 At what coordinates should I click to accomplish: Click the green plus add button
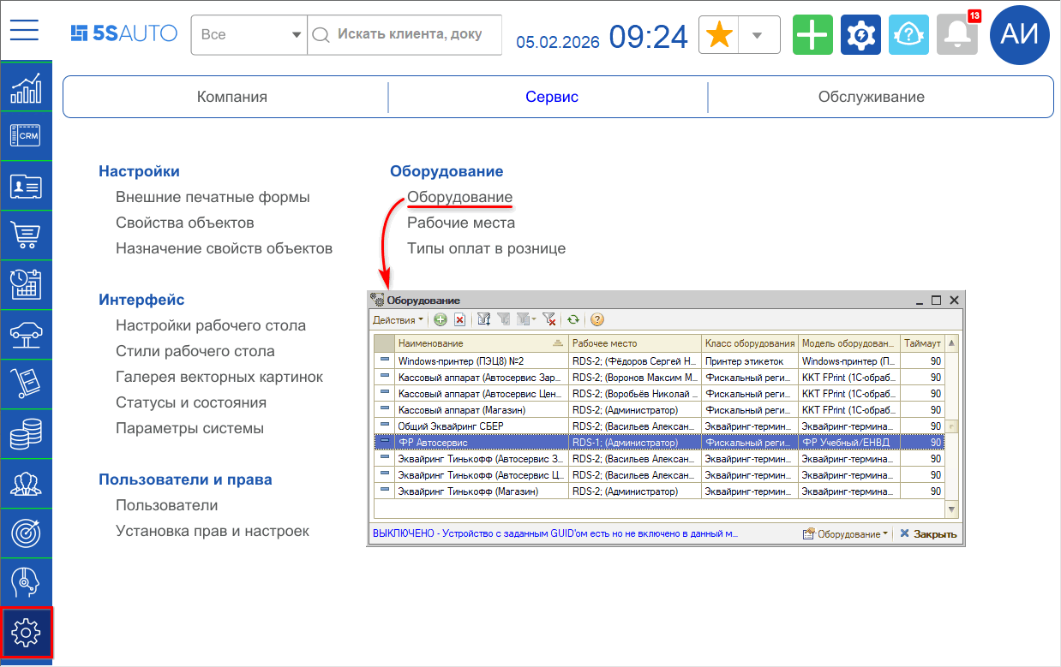(812, 35)
